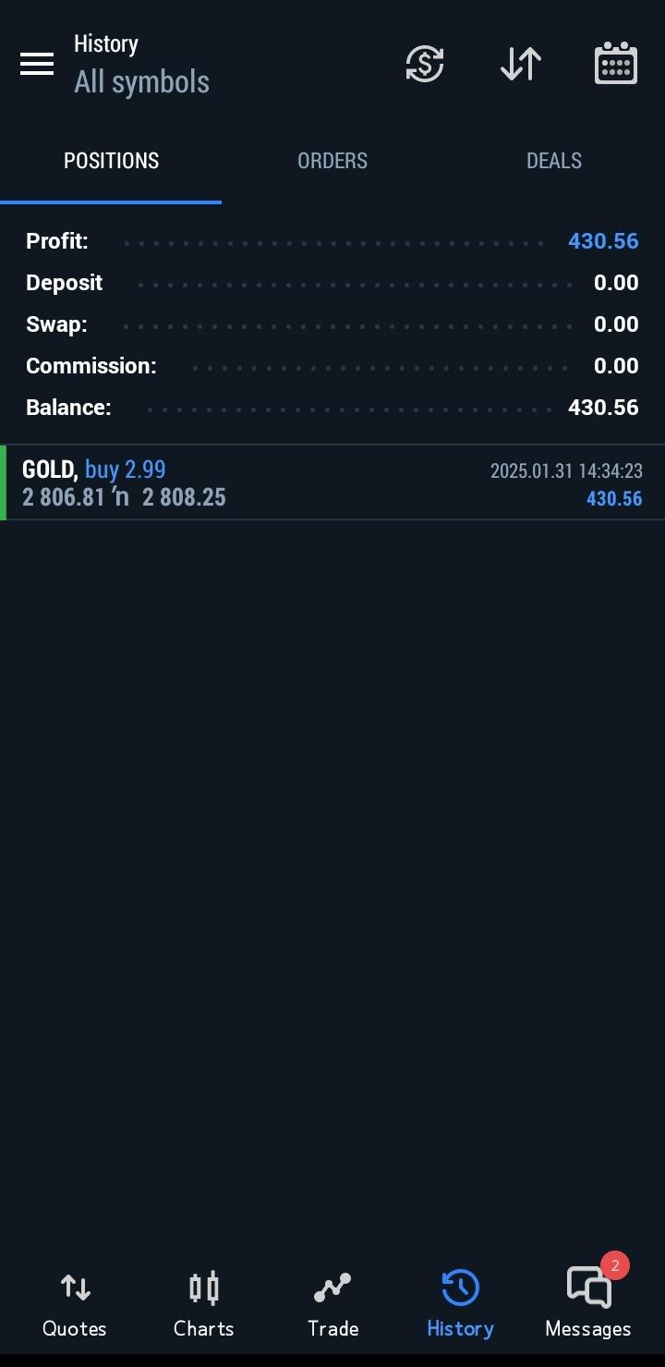Image resolution: width=665 pixels, height=1367 pixels.
Task: Tap the History title text
Action: click(x=106, y=43)
